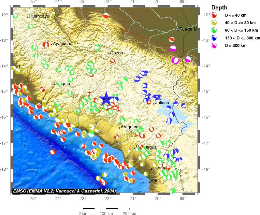Click the EMSC EMMA V2.2 credit text
The width and height of the screenshot is (260, 215).
[x=64, y=191]
